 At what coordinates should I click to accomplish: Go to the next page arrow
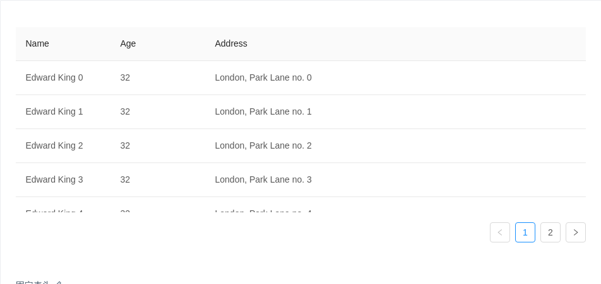575,232
